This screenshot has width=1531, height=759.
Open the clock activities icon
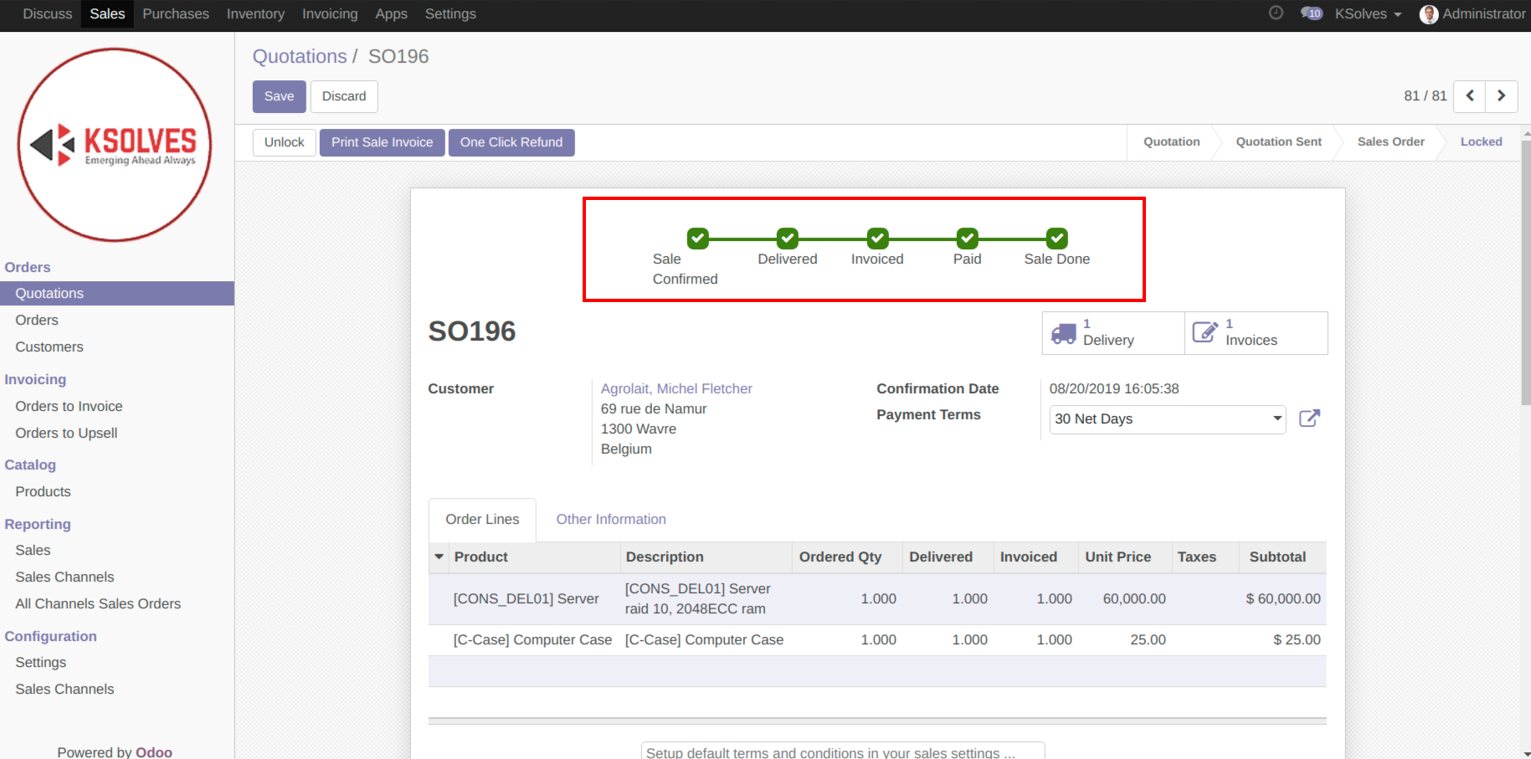pos(1276,13)
